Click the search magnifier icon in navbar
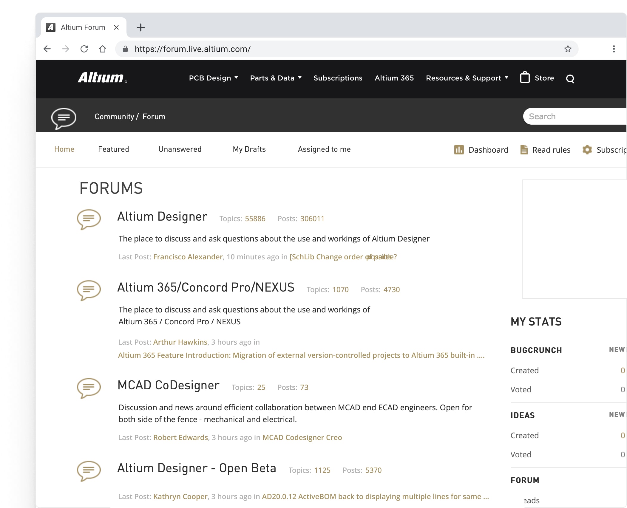The width and height of the screenshot is (627, 508). click(570, 79)
